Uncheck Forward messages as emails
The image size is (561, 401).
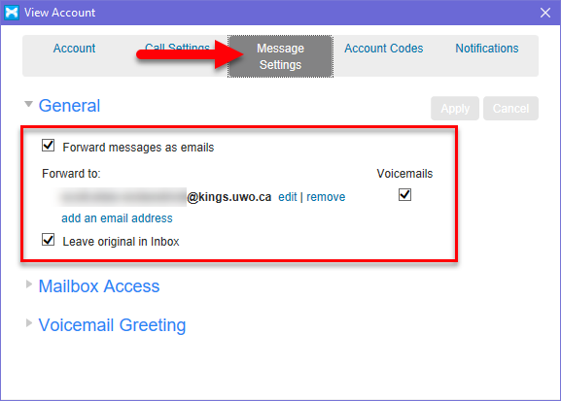(48, 146)
